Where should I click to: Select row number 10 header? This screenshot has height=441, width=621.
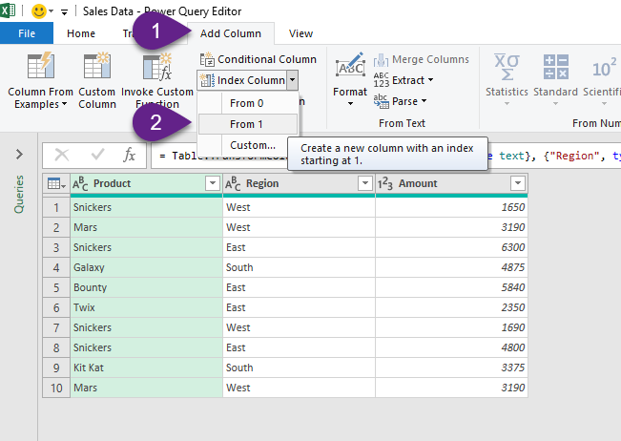56,388
